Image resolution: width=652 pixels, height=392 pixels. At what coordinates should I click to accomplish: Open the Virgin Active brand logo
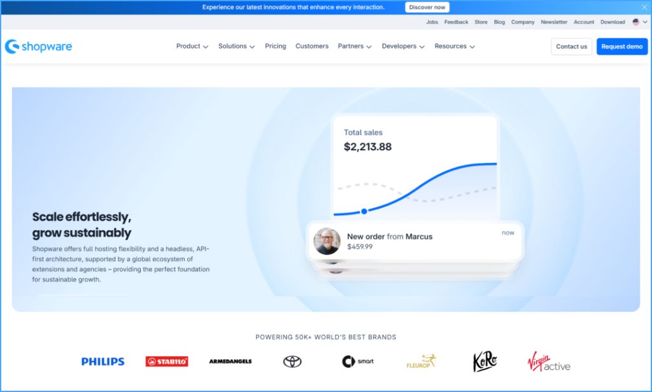[548, 363]
